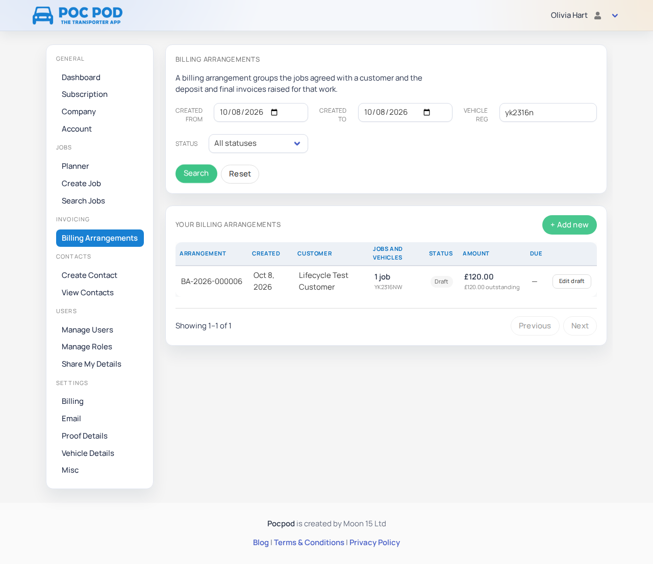This screenshot has width=653, height=564.
Task: Select Billing Arrangements menu item
Action: (100, 238)
